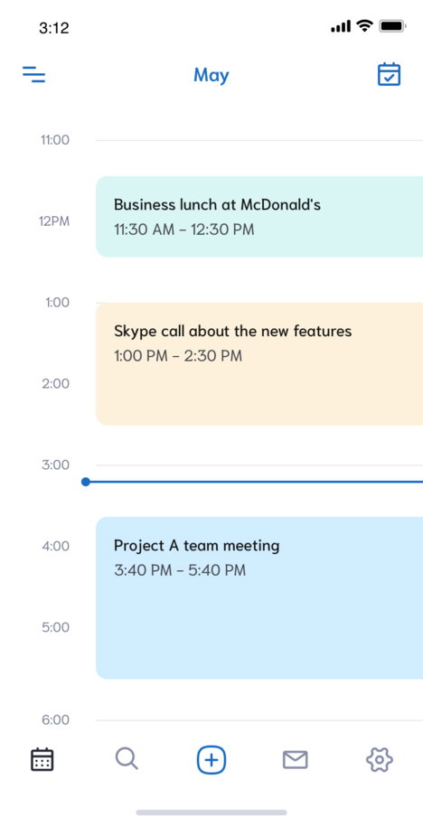The width and height of the screenshot is (423, 826).
Task: Tap the 12PM time label
Action: pyautogui.click(x=53, y=221)
